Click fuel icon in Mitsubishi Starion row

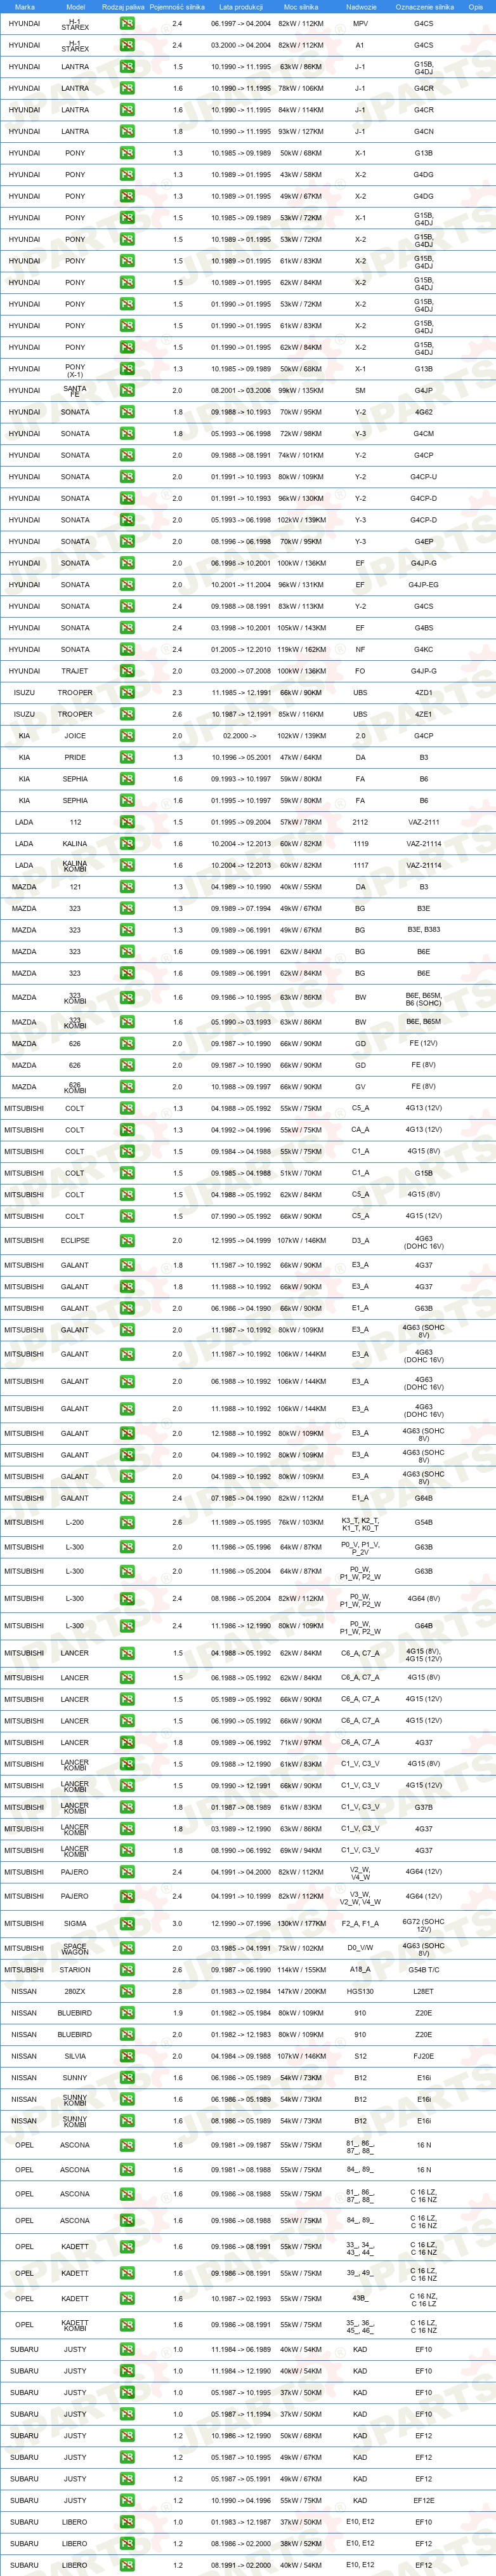click(x=127, y=1970)
